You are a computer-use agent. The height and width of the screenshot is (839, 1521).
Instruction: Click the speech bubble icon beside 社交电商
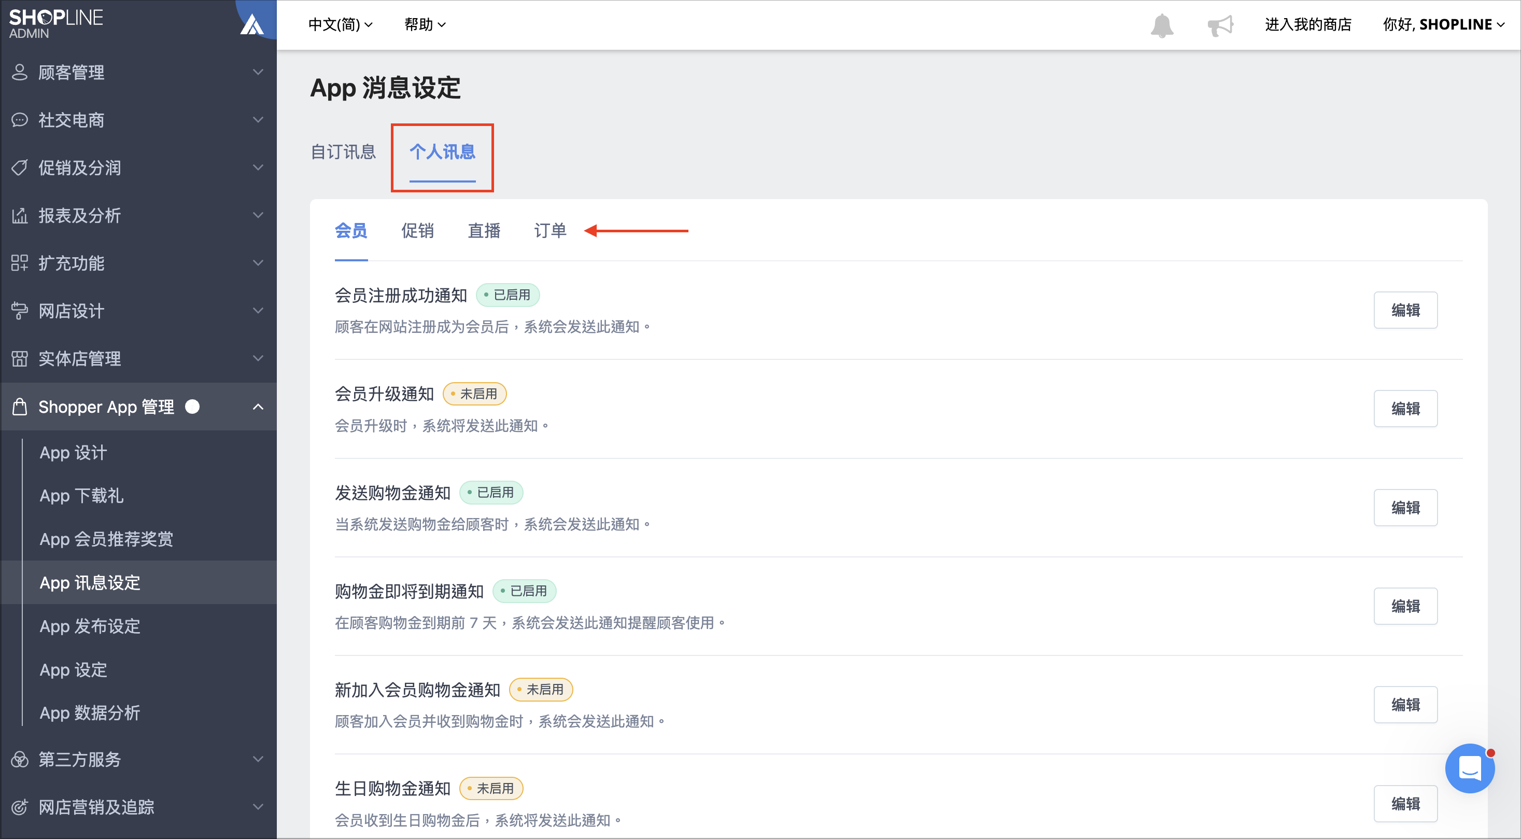click(x=20, y=120)
